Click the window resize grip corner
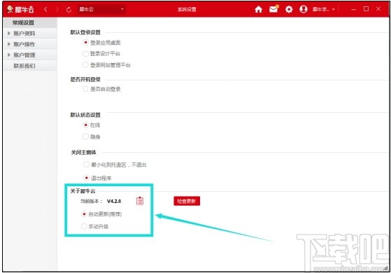This screenshot has height=273, width=391. (386, 268)
